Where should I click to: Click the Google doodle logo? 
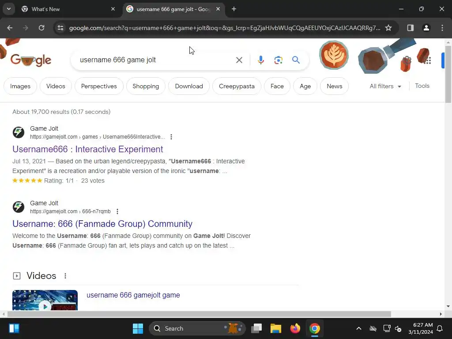pos(31,60)
